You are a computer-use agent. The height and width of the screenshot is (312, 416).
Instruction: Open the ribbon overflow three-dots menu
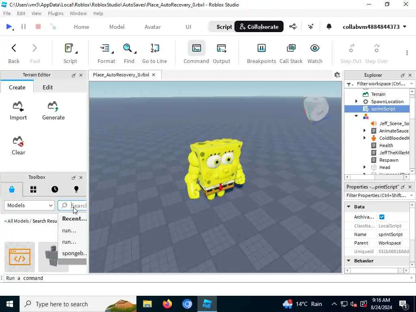coord(407,53)
